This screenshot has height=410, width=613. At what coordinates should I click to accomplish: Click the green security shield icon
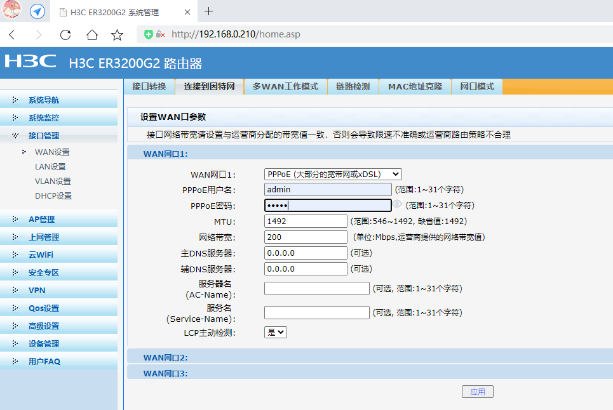149,34
